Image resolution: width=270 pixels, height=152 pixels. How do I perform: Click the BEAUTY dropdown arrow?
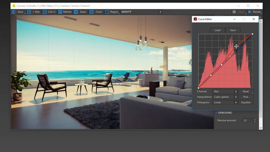click(x=160, y=12)
